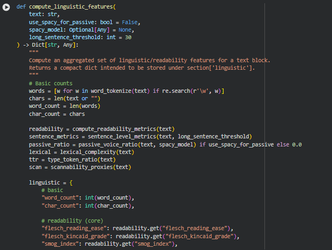The height and width of the screenshot is (250, 332).
Task: Run the code cell
Action: tap(7, 8)
